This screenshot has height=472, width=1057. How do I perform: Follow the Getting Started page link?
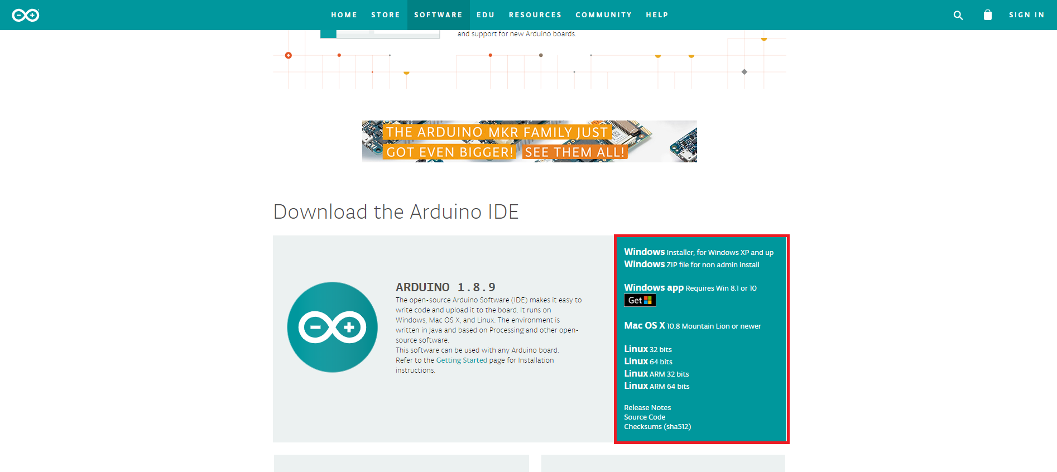(462, 360)
